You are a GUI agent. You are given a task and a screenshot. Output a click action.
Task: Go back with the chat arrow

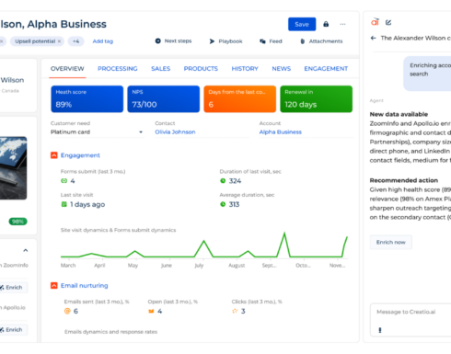pos(373,38)
